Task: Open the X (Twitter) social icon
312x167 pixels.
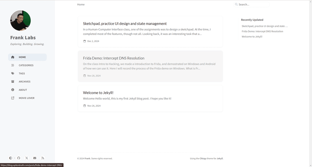Action: click(27, 158)
